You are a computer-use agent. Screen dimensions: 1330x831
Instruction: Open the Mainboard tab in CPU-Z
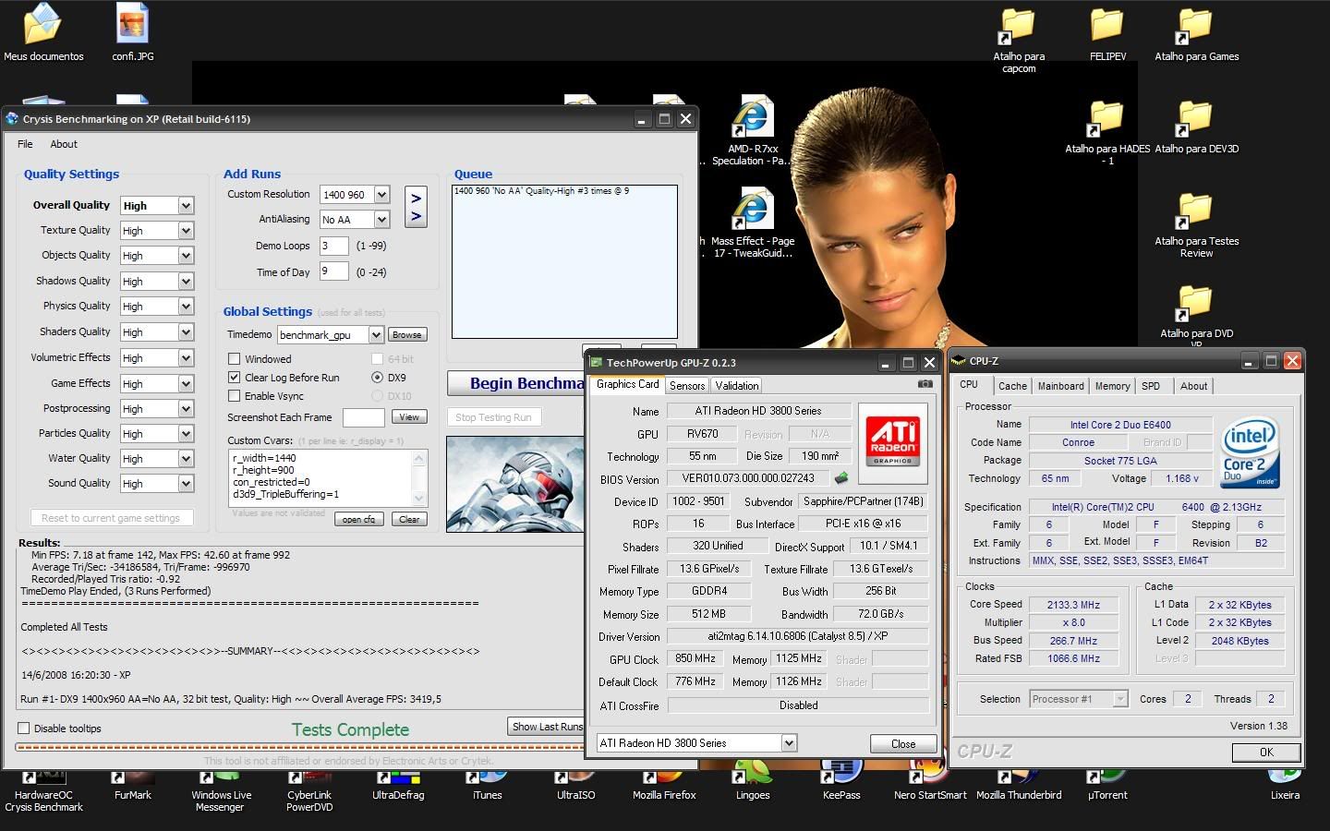coord(1060,386)
